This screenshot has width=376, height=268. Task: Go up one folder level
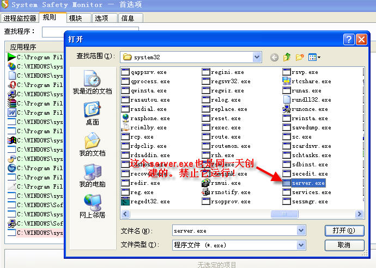[x=287, y=57]
